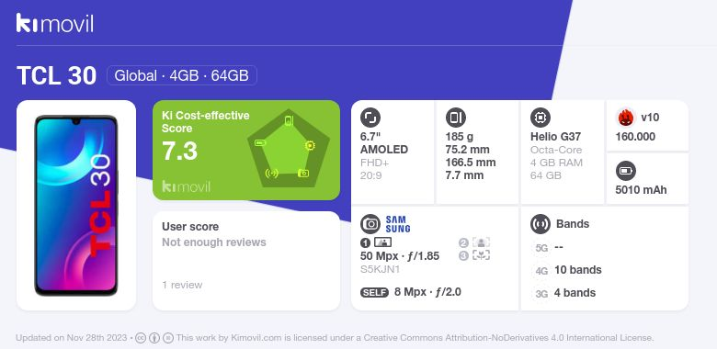Click the 4G 10 bands row
Viewport: 717px width, 349px height.
[x=567, y=270]
